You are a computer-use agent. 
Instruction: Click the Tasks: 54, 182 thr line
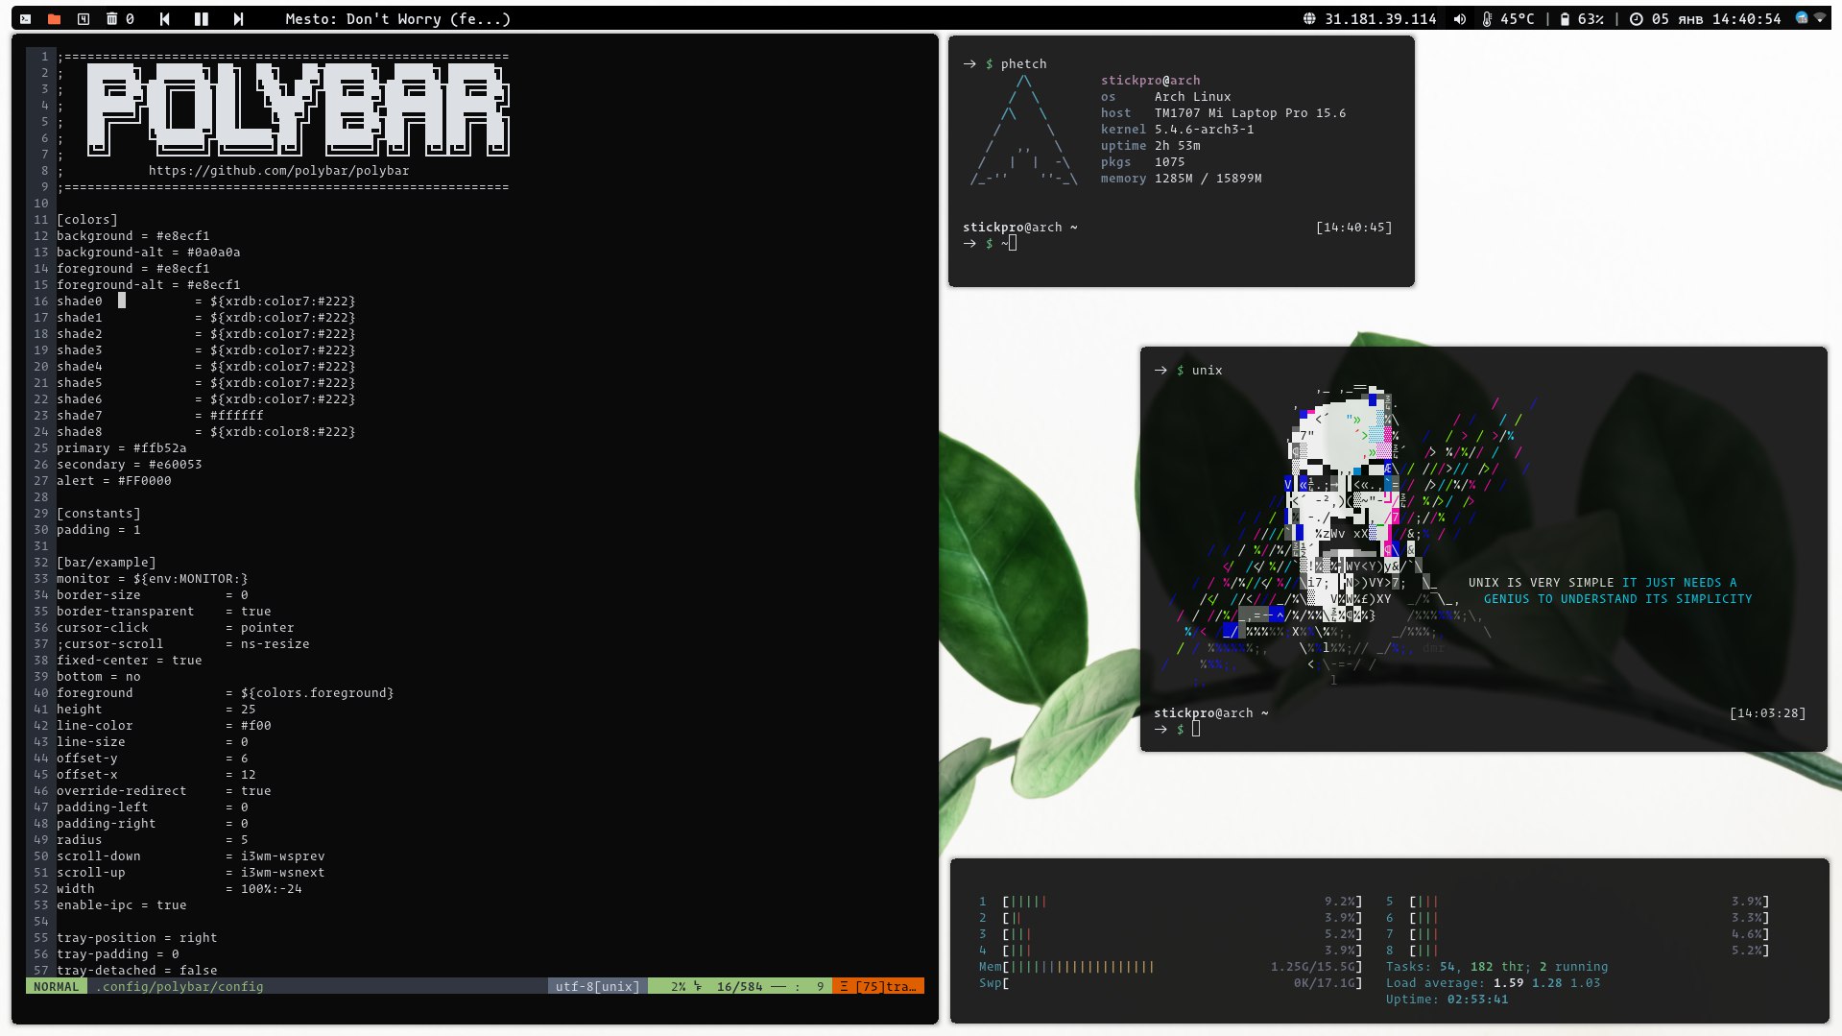[x=1496, y=966]
